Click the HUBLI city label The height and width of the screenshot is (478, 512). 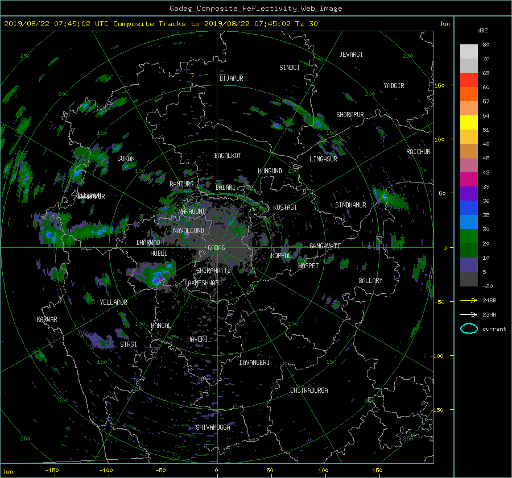click(159, 253)
